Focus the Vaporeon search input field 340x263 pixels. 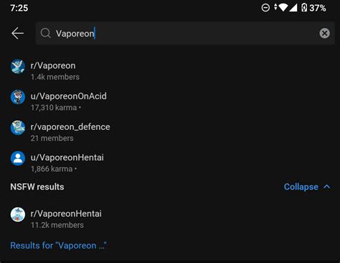tap(185, 33)
